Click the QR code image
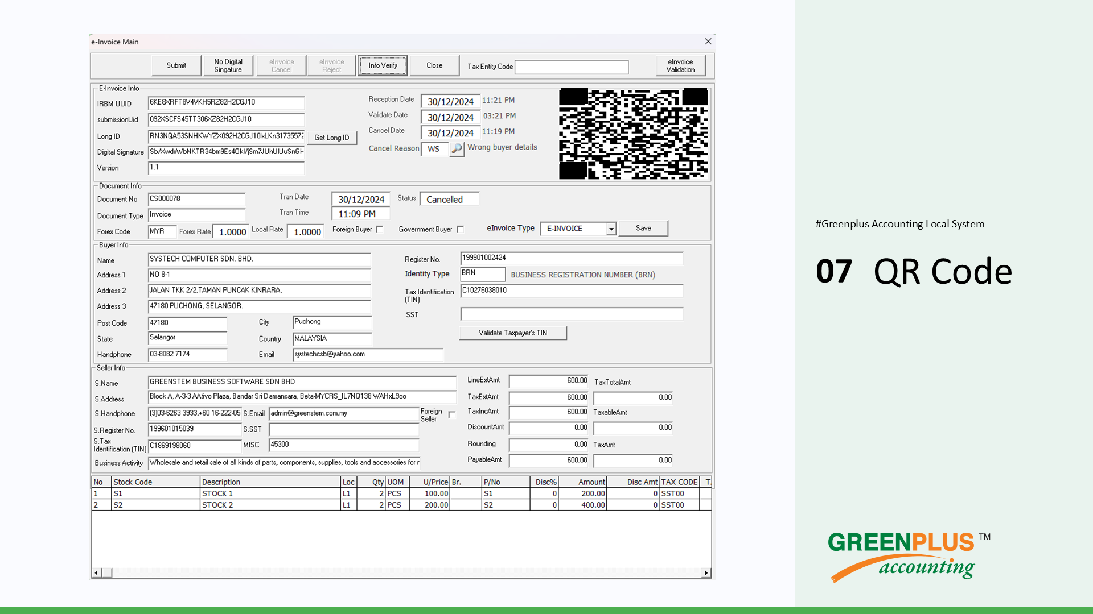The height and width of the screenshot is (614, 1093). [633, 134]
